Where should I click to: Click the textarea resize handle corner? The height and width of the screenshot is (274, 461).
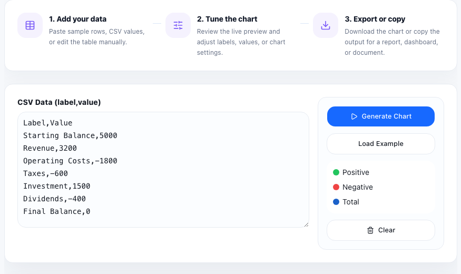(x=306, y=224)
